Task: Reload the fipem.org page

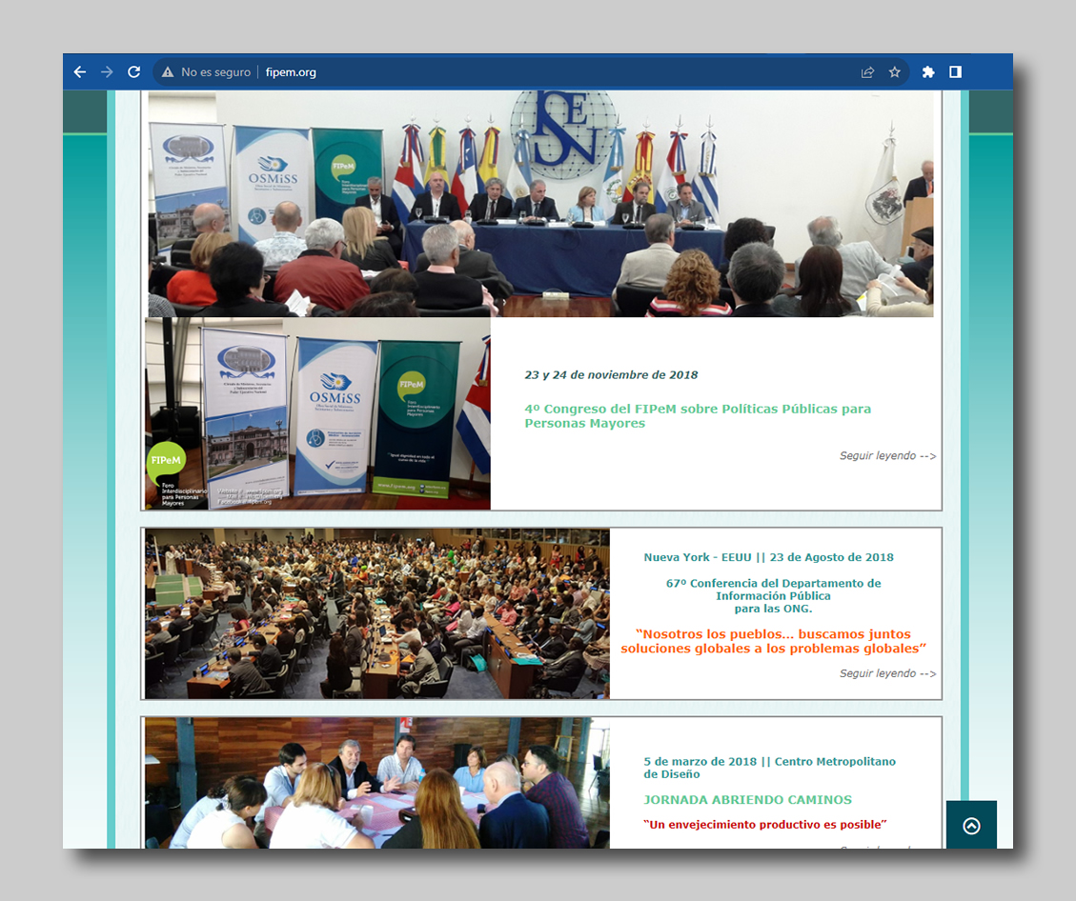Action: (133, 72)
